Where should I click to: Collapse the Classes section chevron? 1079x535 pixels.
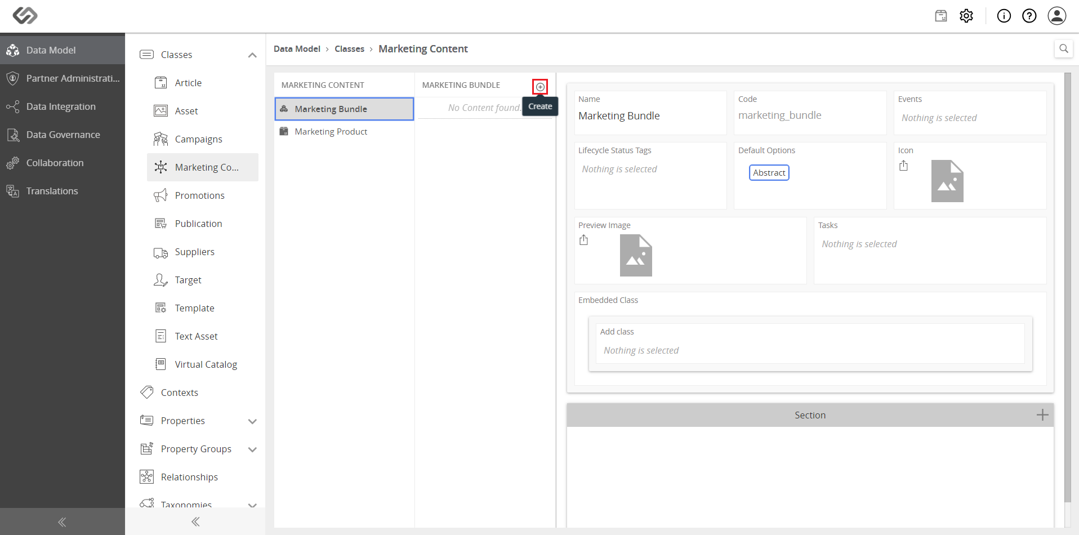tap(252, 55)
